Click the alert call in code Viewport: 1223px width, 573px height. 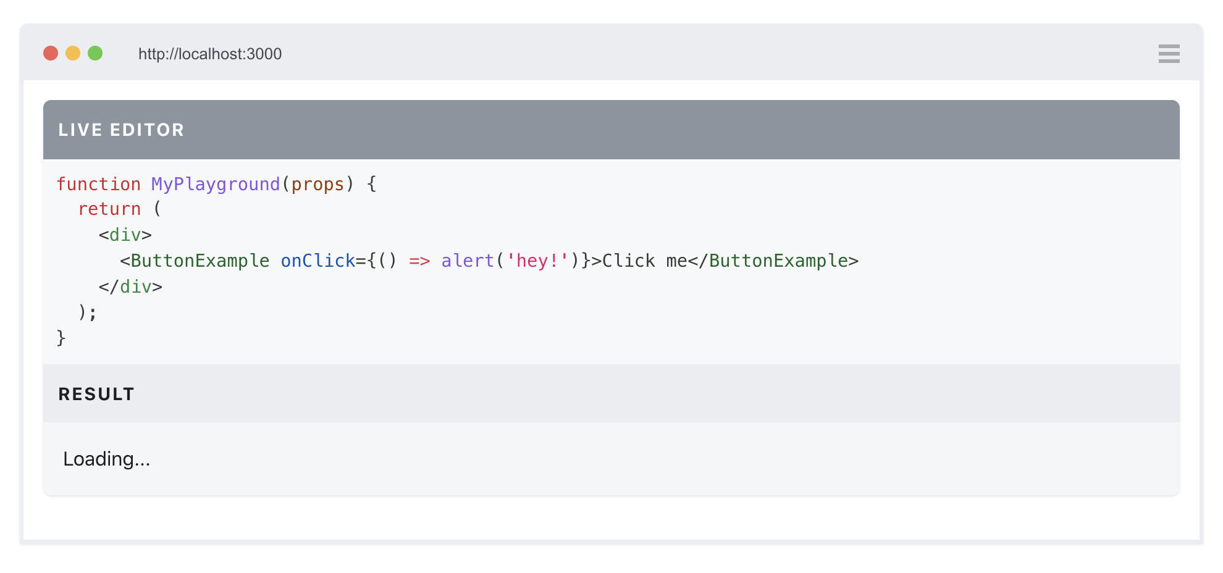point(468,261)
